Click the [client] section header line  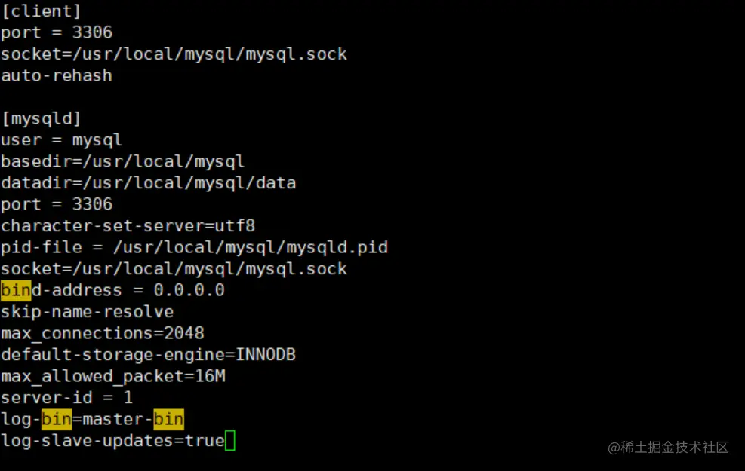(x=41, y=11)
